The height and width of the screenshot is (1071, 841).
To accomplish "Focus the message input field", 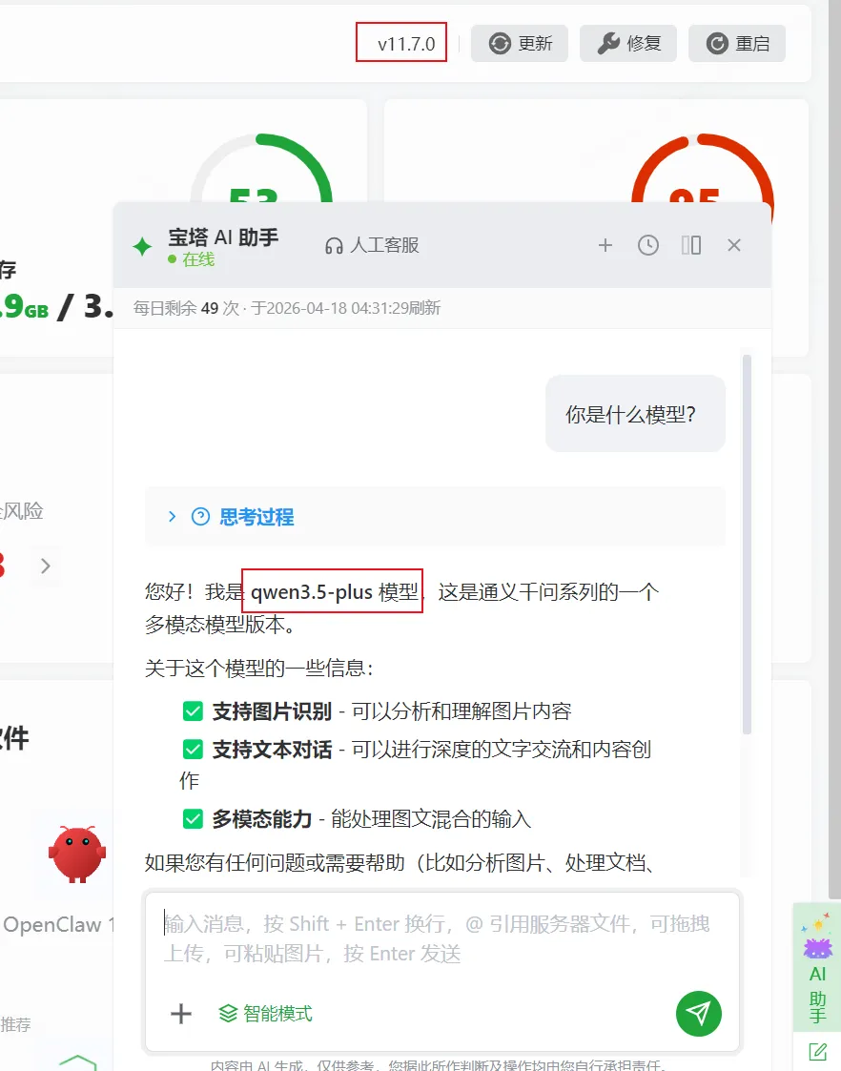I will pyautogui.click(x=442, y=938).
